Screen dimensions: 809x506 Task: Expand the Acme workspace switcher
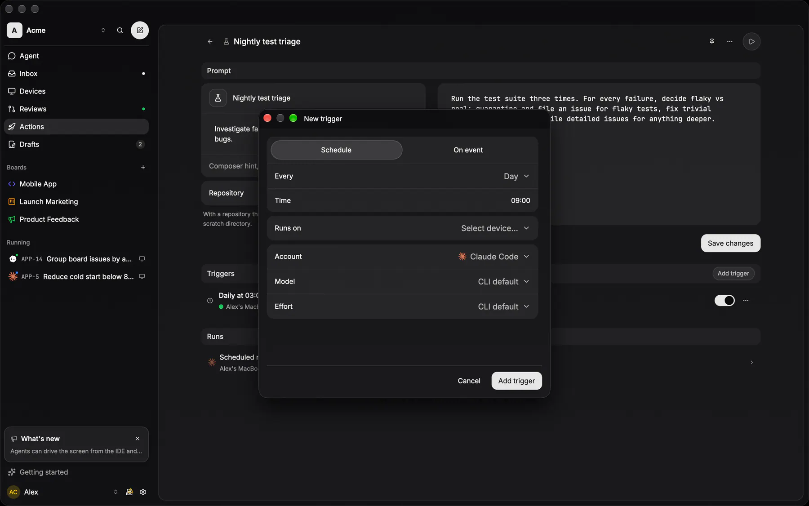(x=103, y=30)
